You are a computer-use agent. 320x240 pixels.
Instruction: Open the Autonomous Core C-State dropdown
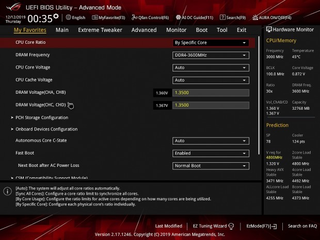pyautogui.click(x=211, y=141)
